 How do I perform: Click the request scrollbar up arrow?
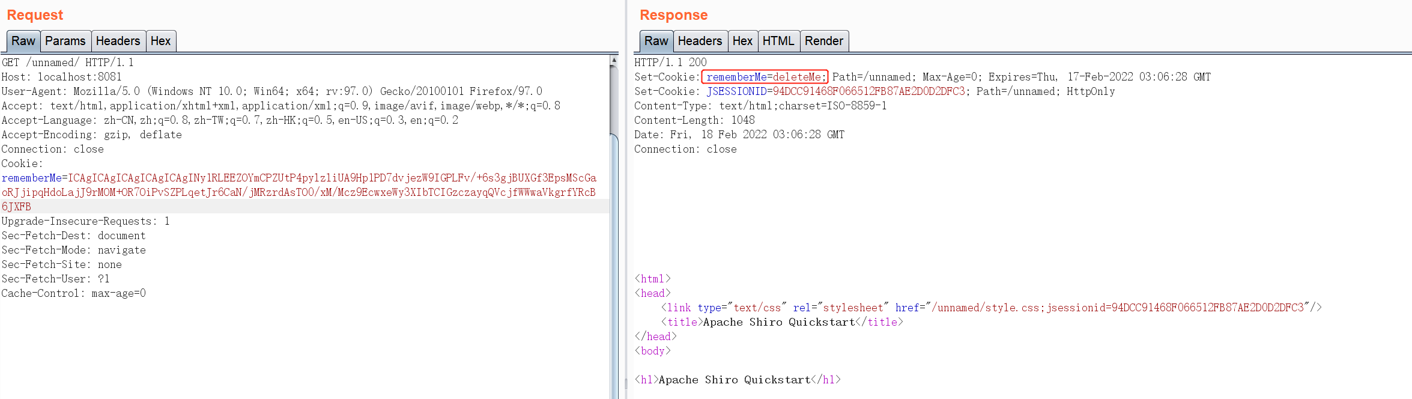point(614,60)
